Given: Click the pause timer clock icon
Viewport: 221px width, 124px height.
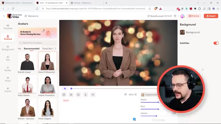Looking at the screenshot, I should (78, 95).
